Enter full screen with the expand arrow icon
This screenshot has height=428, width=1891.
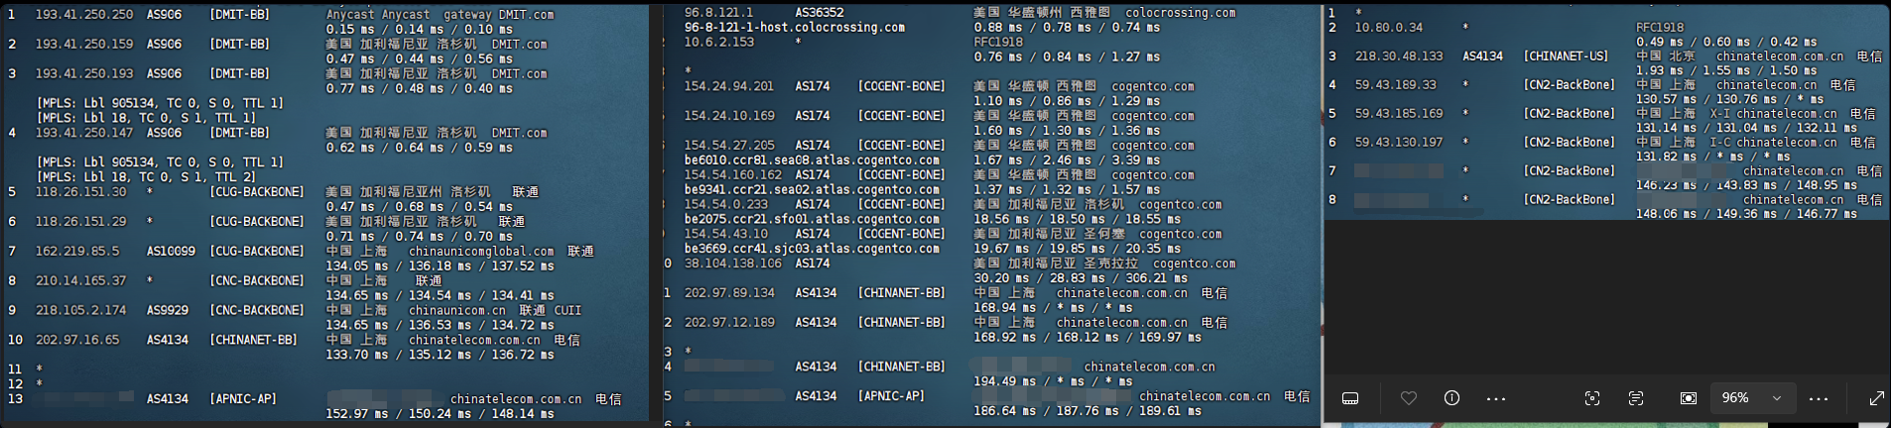tap(1876, 398)
